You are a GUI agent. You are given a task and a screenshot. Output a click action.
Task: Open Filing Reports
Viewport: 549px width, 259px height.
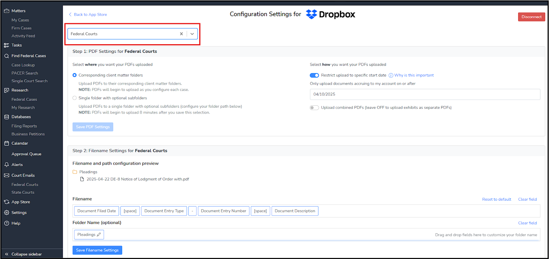24,126
